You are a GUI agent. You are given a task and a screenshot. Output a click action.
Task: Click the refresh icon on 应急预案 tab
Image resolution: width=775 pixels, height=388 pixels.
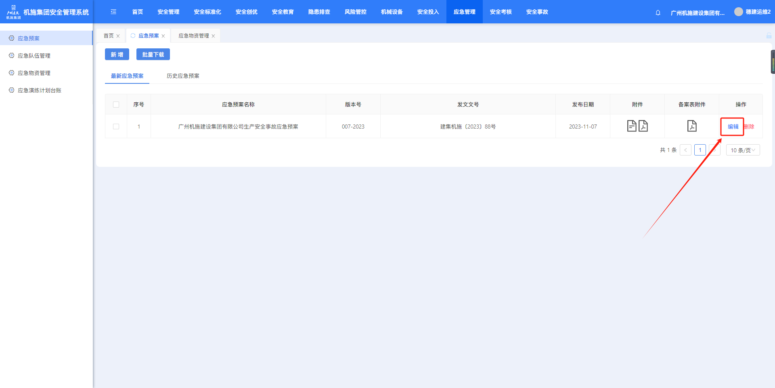tap(133, 36)
